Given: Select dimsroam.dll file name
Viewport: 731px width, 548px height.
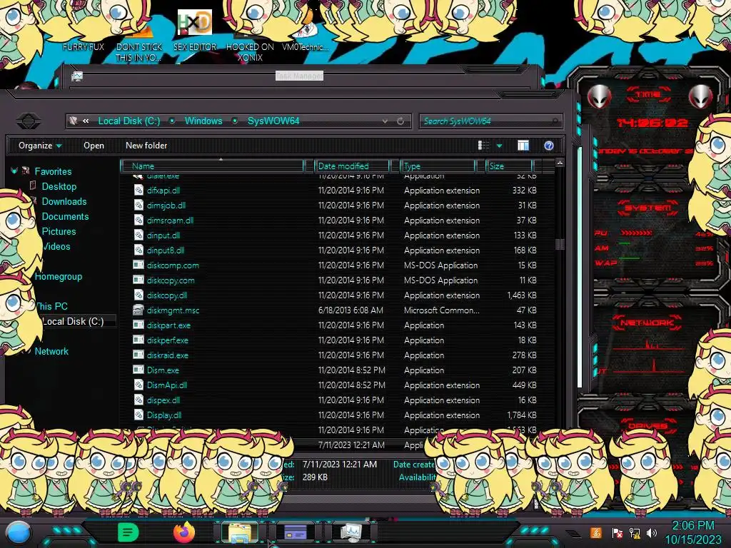Looking at the screenshot, I should pos(170,220).
